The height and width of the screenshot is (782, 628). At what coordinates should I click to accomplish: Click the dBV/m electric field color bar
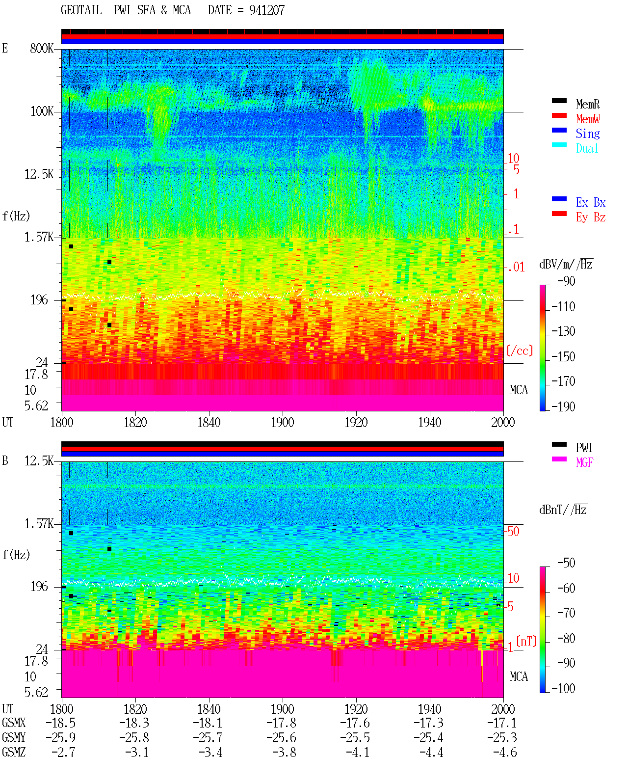click(x=543, y=348)
